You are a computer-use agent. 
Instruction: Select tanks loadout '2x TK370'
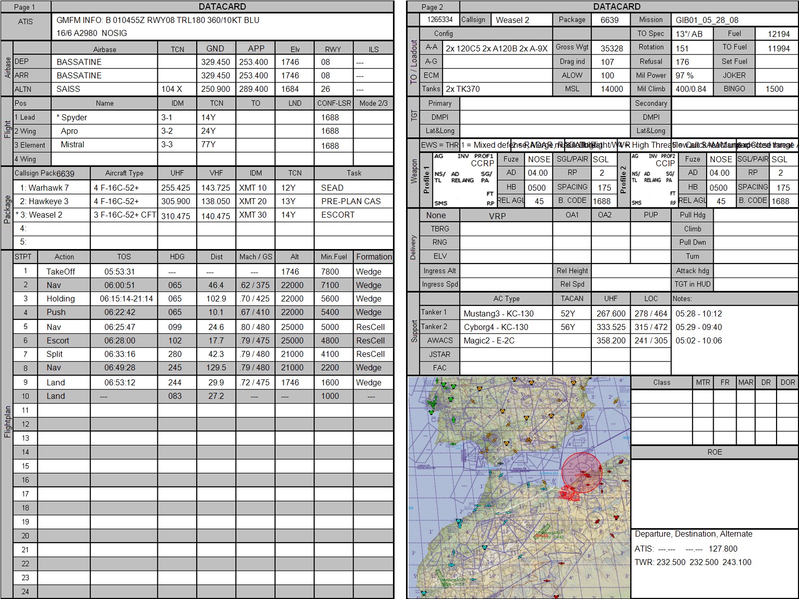tap(462, 89)
